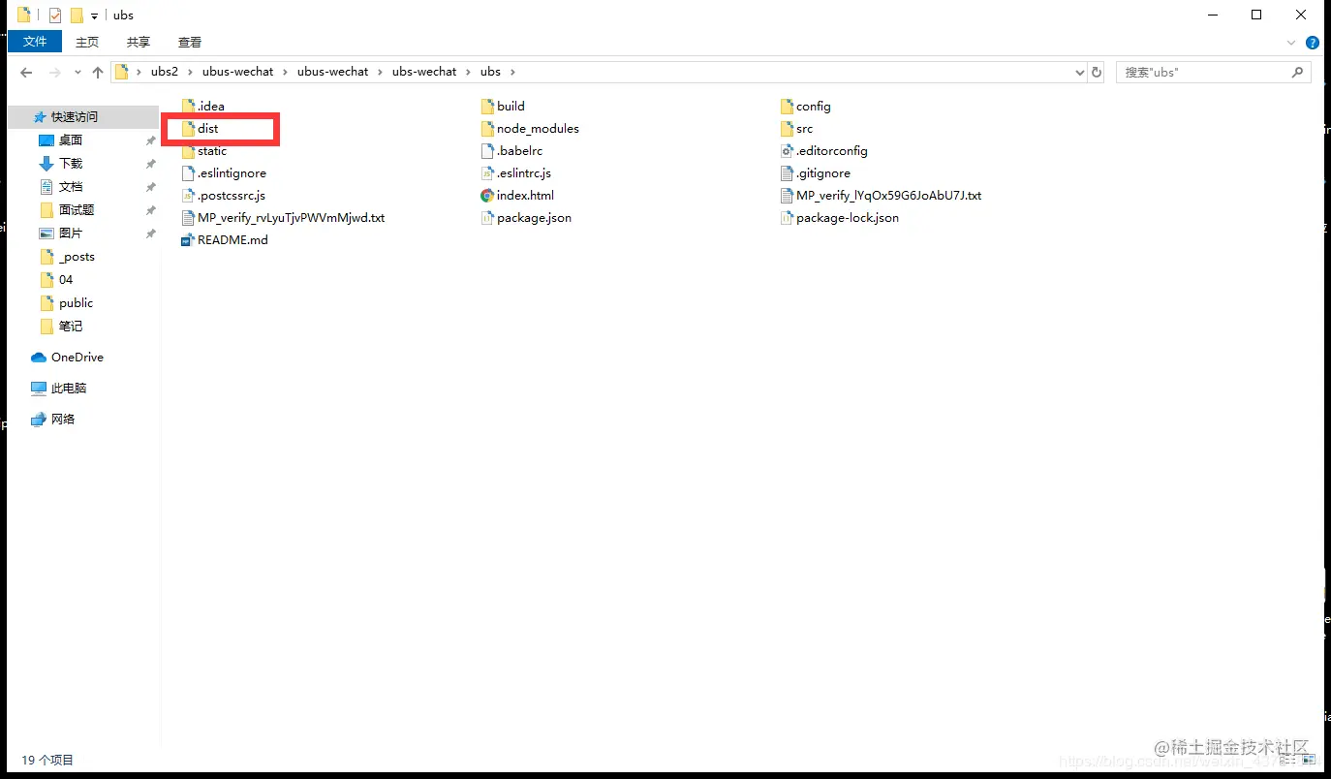Unpin 图片 via its pin icon

tap(150, 234)
